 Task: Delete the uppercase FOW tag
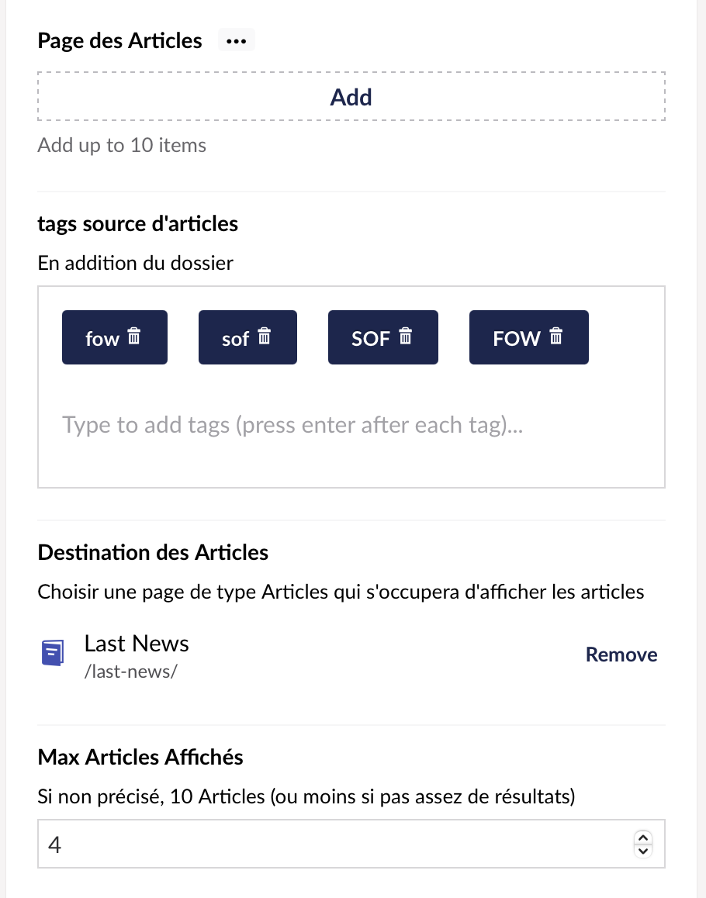pyautogui.click(x=555, y=337)
